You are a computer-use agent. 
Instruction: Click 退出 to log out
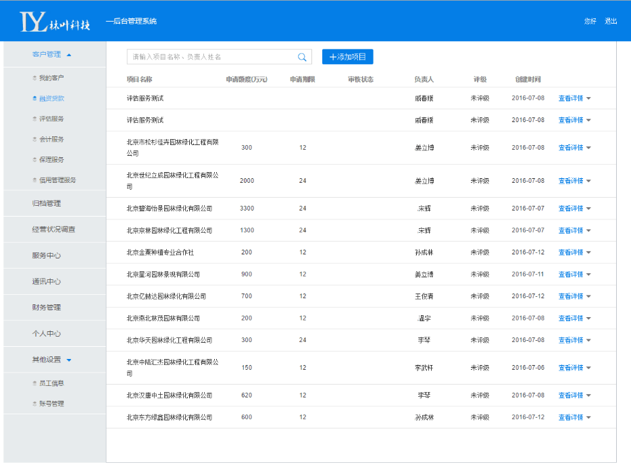(x=611, y=21)
